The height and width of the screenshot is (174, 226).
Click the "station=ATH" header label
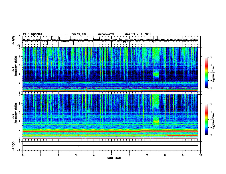point(106,34)
